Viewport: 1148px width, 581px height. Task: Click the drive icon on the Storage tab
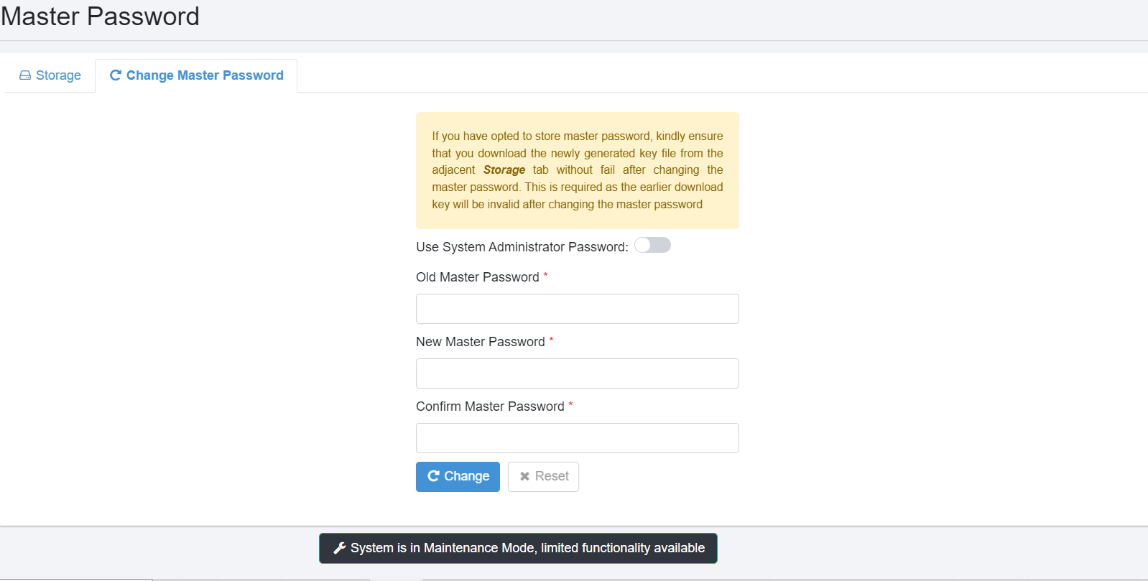pos(25,75)
